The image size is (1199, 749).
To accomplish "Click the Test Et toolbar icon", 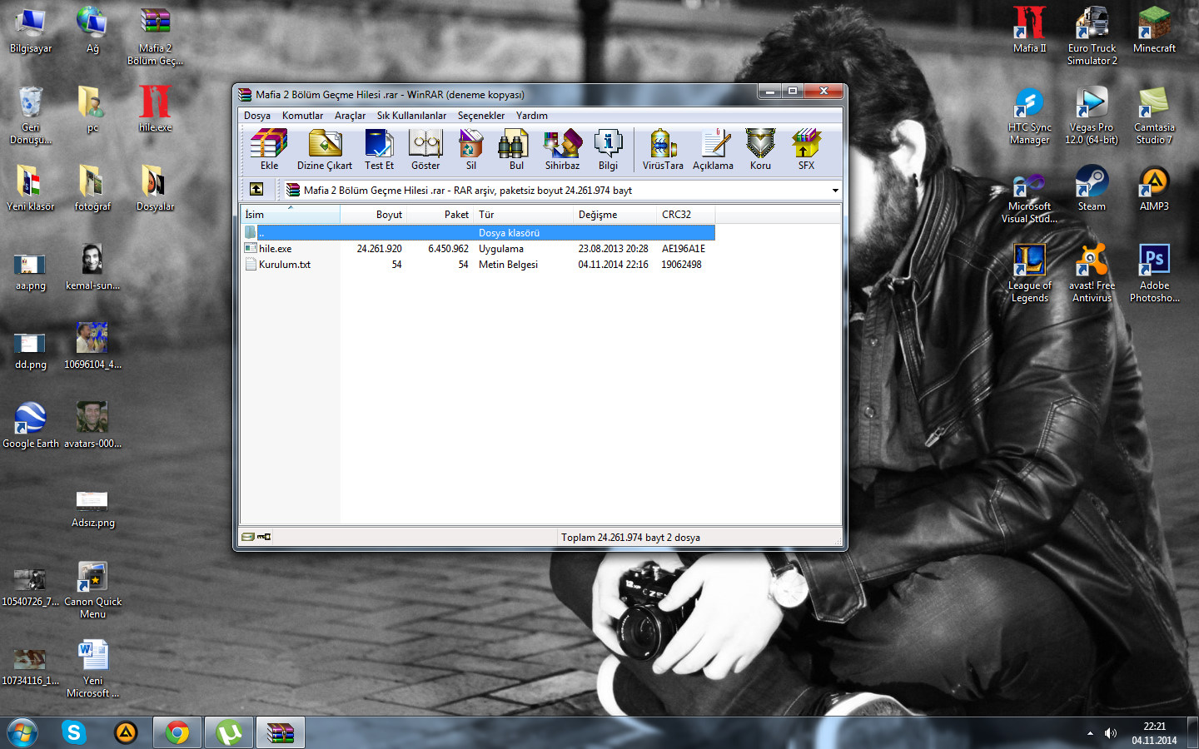I will (379, 150).
